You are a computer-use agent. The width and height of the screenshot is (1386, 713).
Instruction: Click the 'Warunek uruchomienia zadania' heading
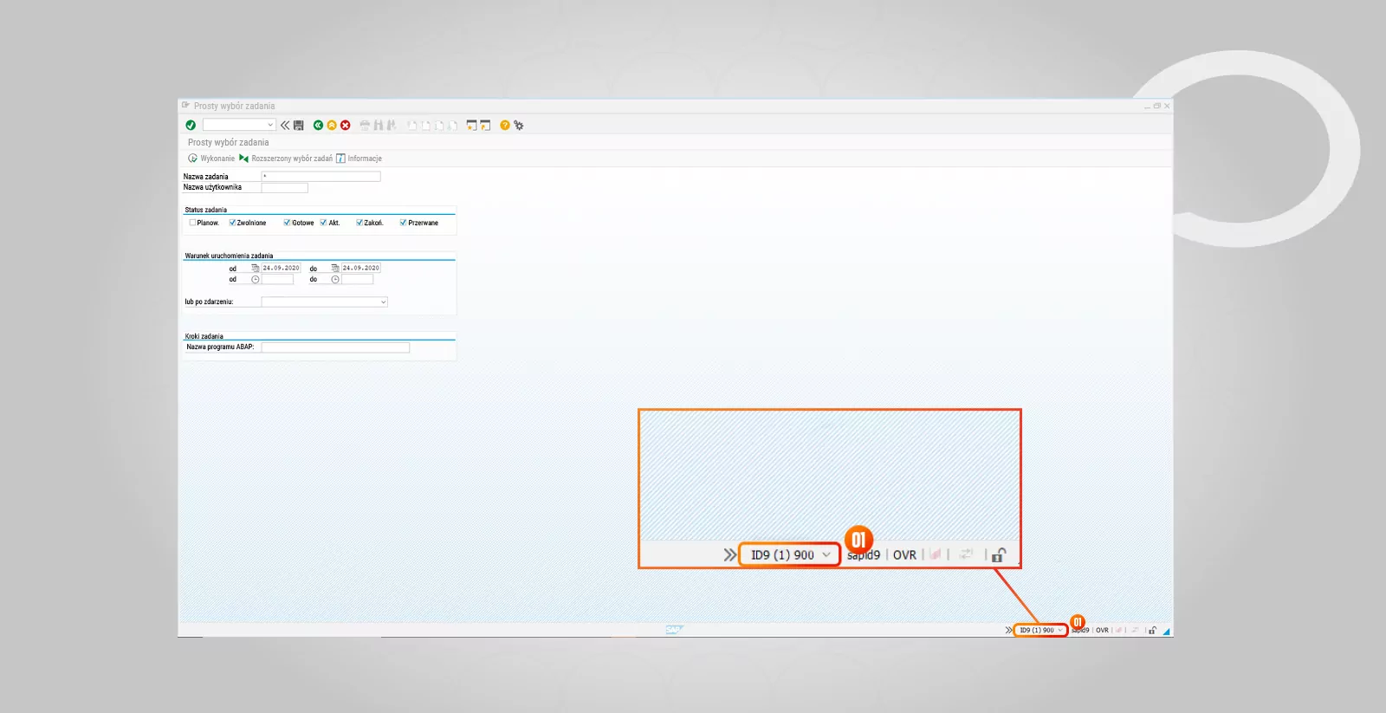click(229, 256)
